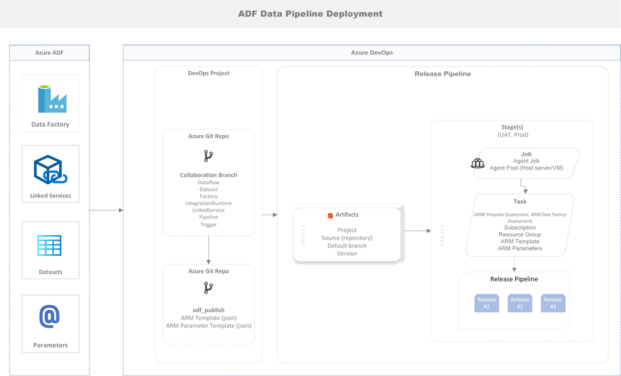
Task: Select the adf_publish label
Action: point(209,310)
